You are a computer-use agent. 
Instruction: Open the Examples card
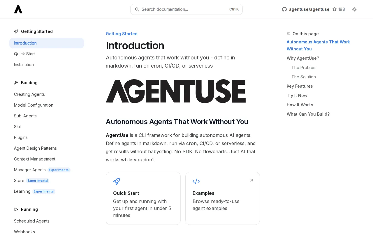[223, 198]
